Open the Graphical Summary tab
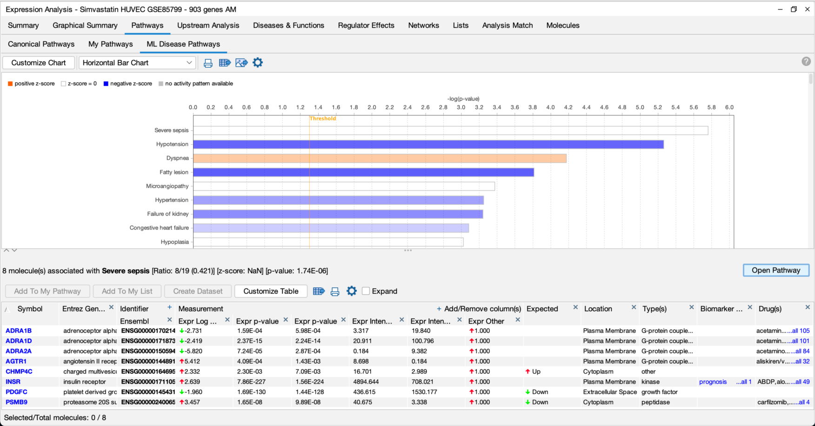This screenshot has width=815, height=426. [x=85, y=26]
